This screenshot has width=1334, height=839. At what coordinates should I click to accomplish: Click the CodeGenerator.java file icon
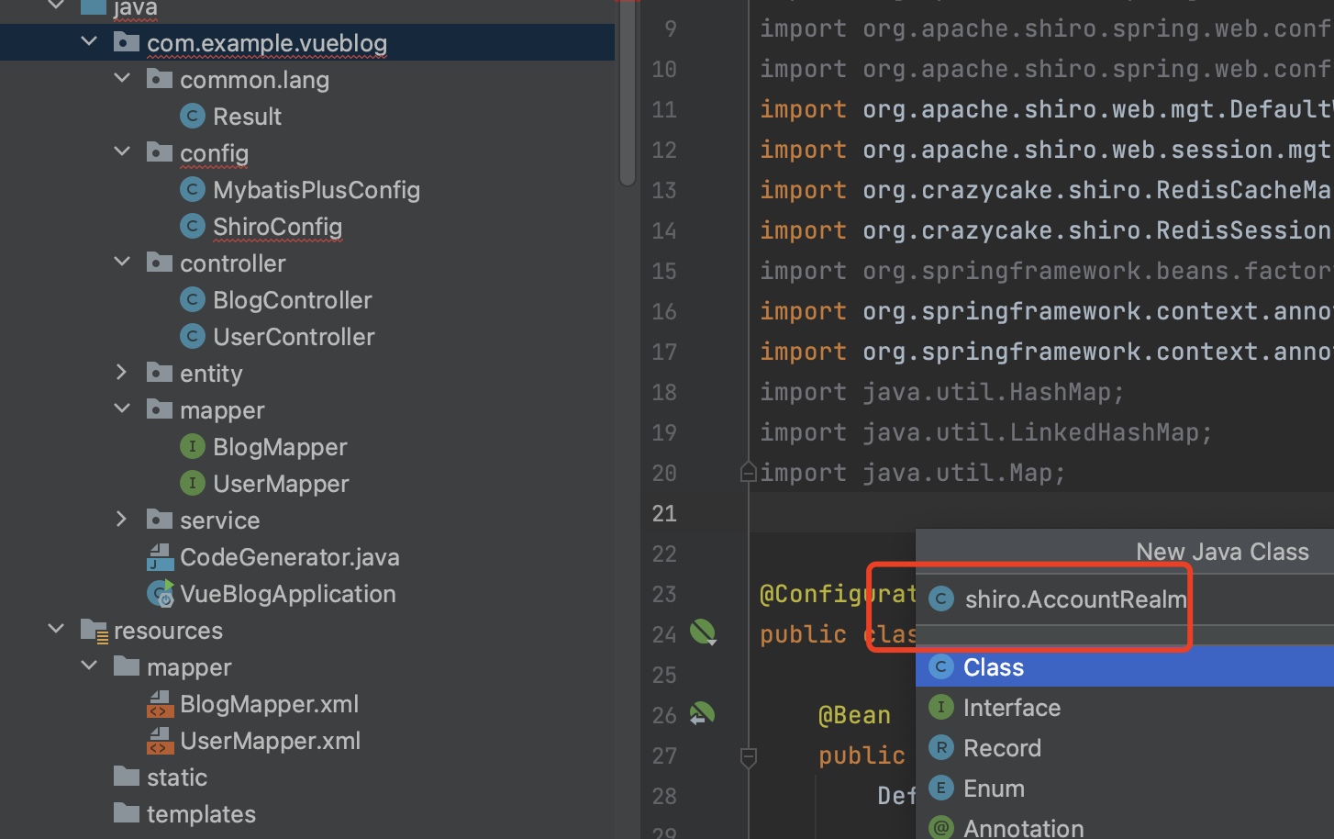point(161,557)
